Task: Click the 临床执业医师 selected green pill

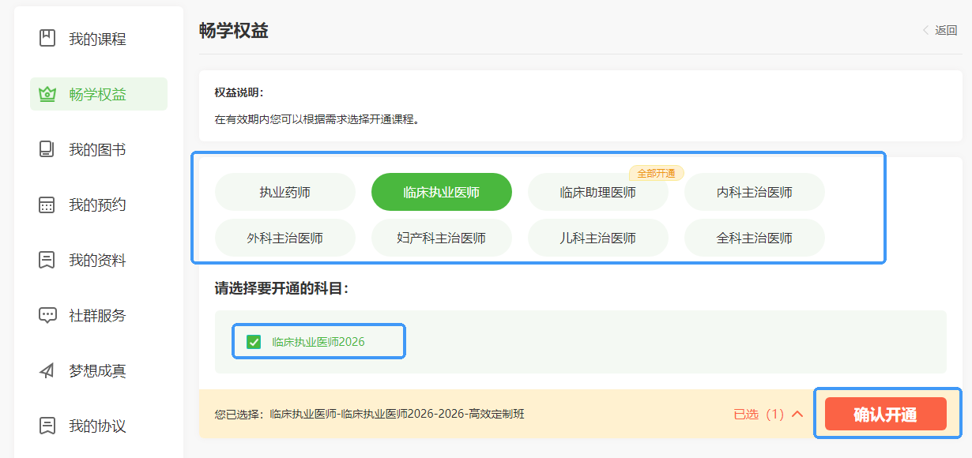Action: coord(441,192)
